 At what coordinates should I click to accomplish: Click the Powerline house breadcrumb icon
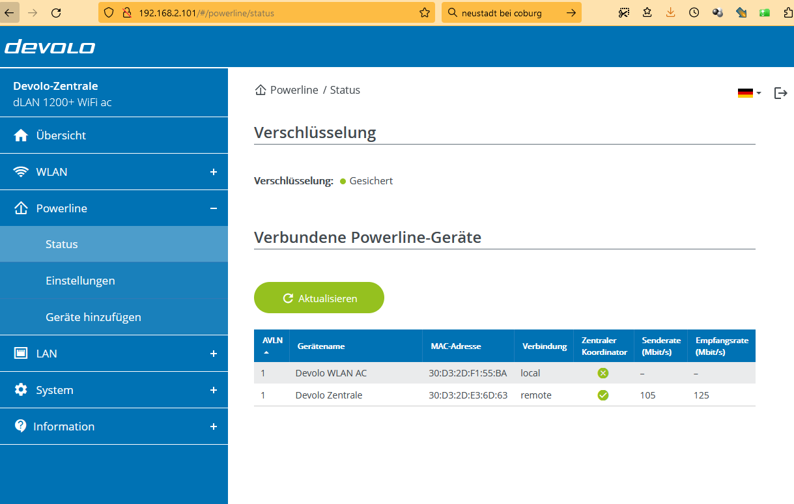click(x=261, y=90)
